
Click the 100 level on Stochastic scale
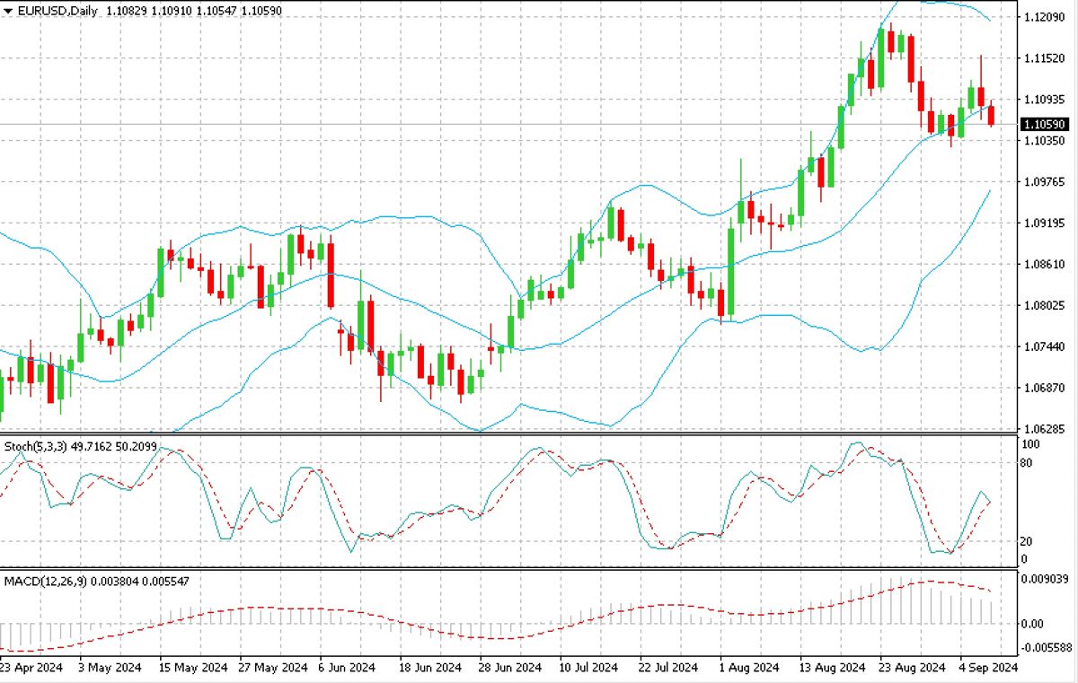pyautogui.click(x=1031, y=445)
